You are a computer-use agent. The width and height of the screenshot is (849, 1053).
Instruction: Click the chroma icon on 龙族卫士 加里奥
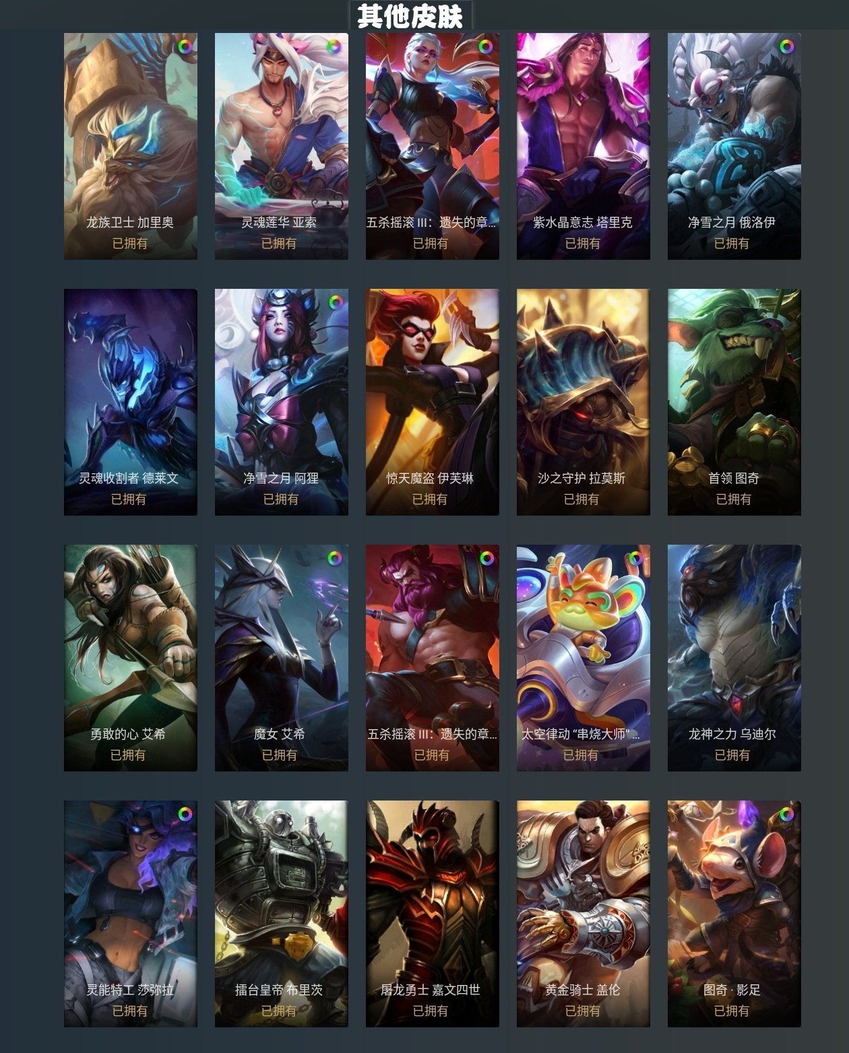click(185, 46)
